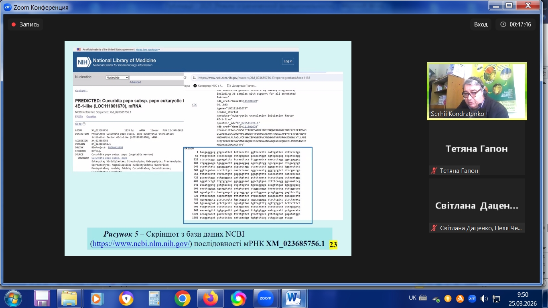
Task: Expand the GenBank format dropdown
Action: 81,91
